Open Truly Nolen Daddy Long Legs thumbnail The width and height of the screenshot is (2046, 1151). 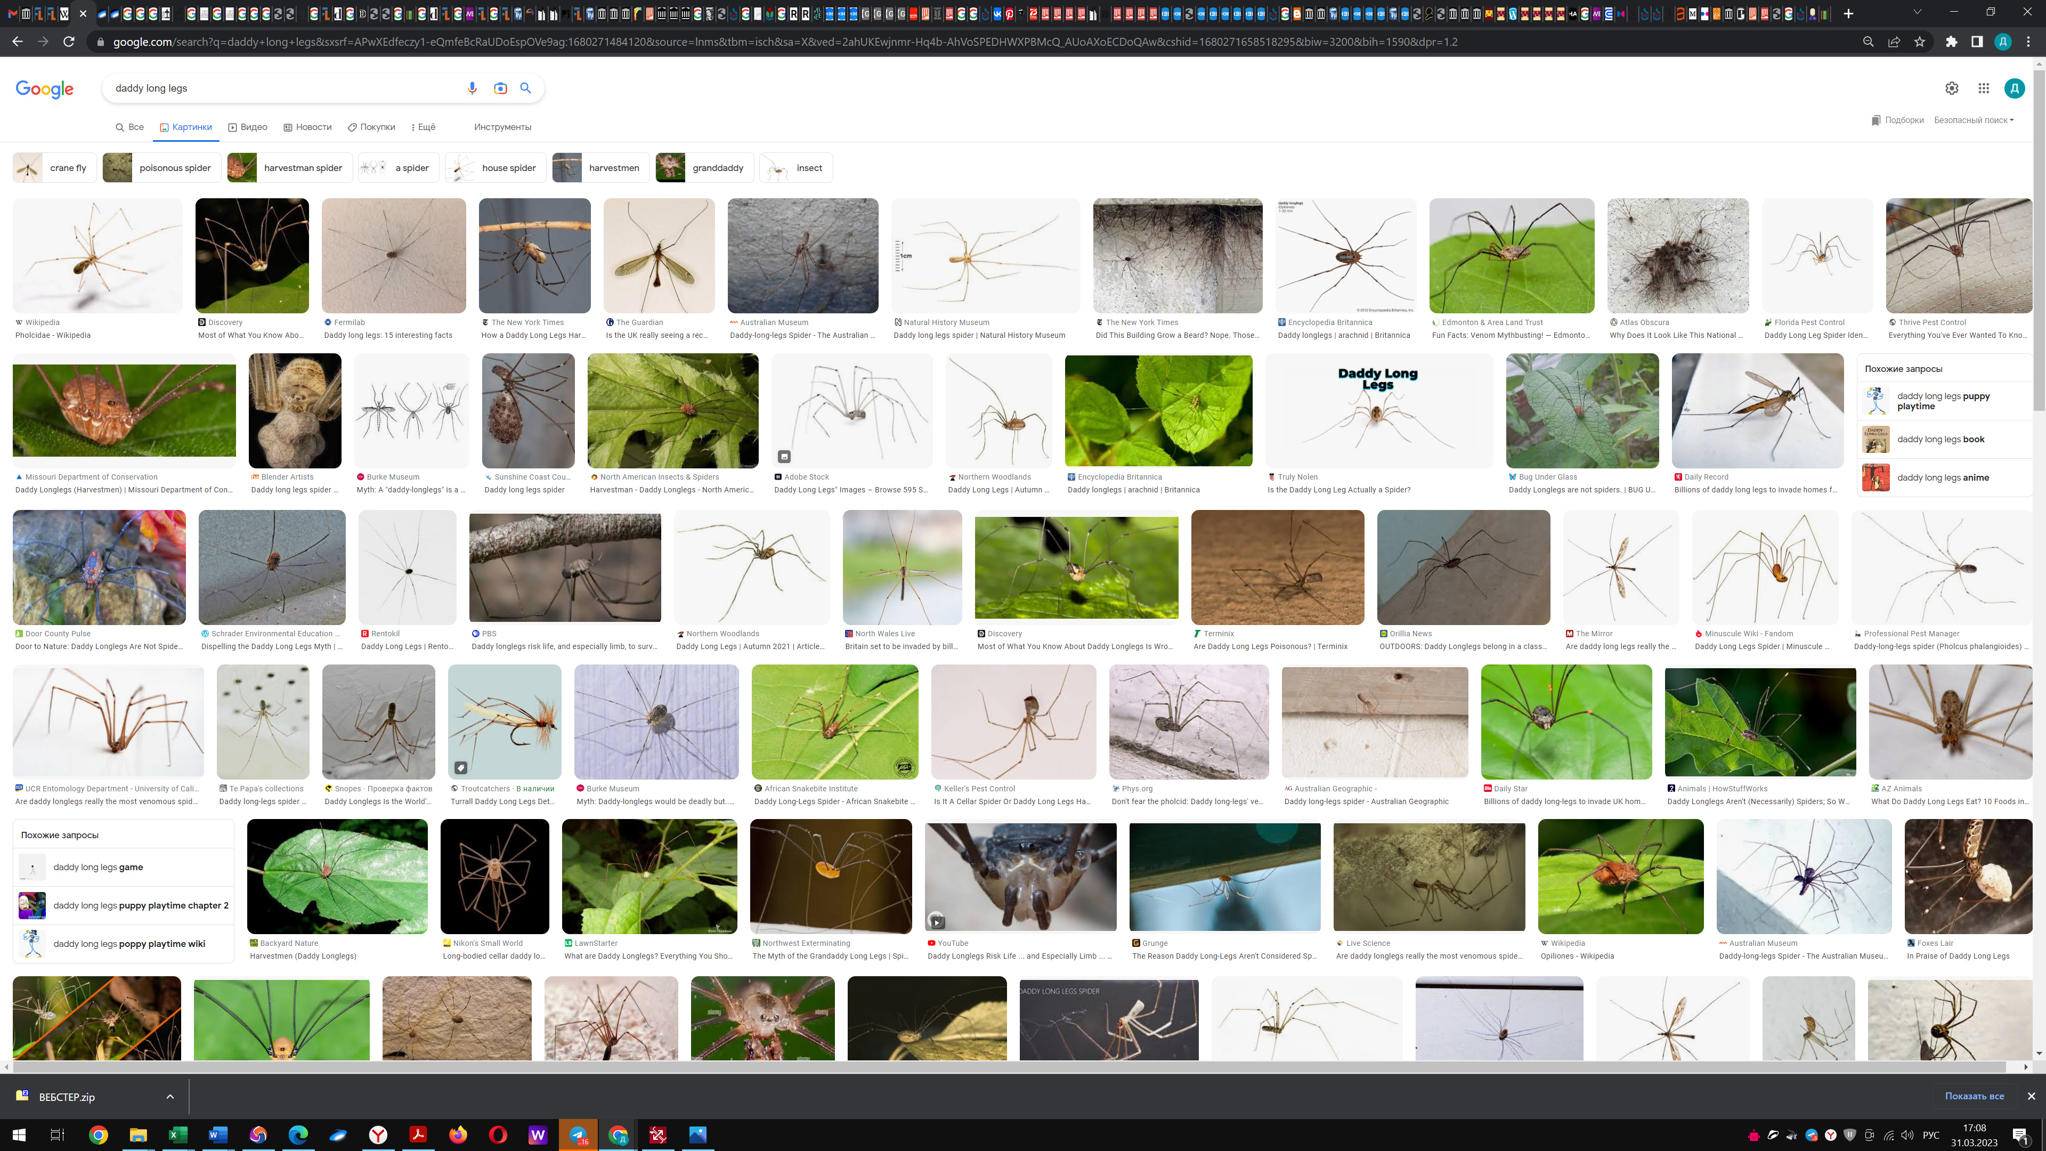(x=1379, y=411)
